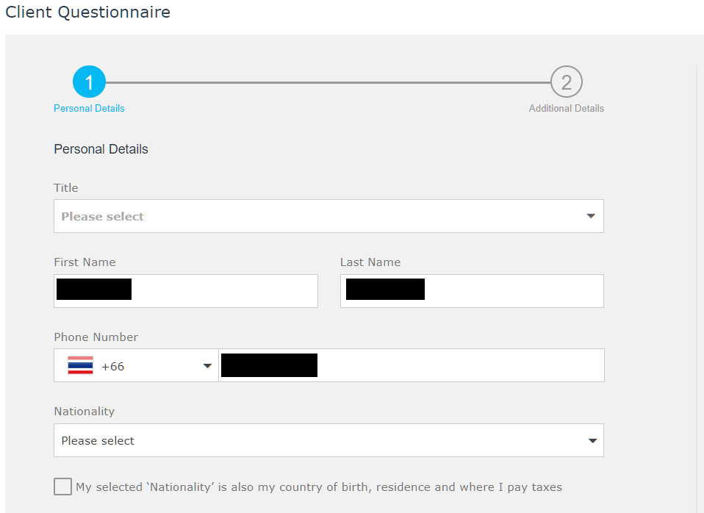The image size is (704, 513).
Task: Click the Phone Number field label
Action: coord(96,337)
